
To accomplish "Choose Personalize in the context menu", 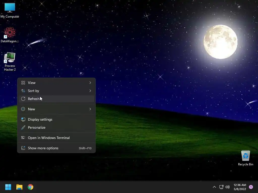I will tap(56, 127).
